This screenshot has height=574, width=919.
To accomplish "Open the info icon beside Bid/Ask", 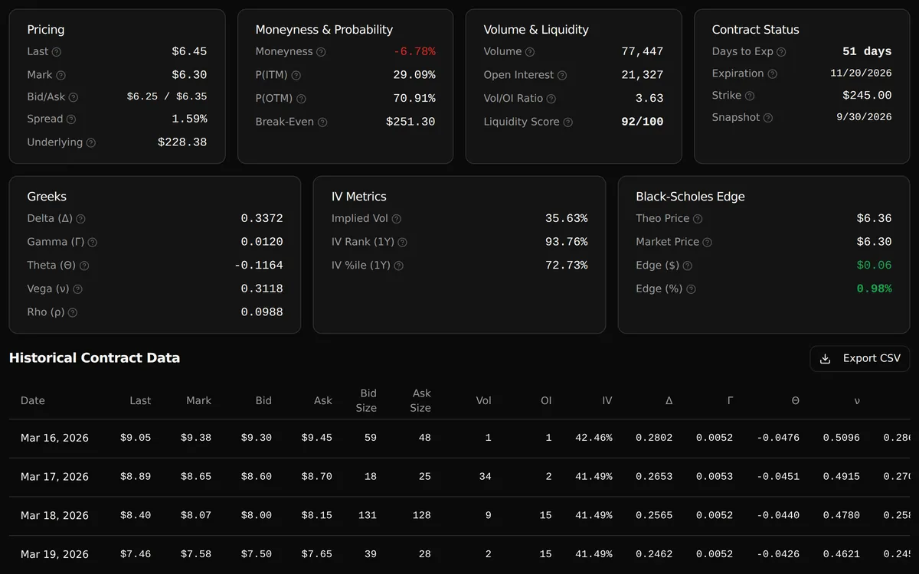I will pyautogui.click(x=74, y=97).
